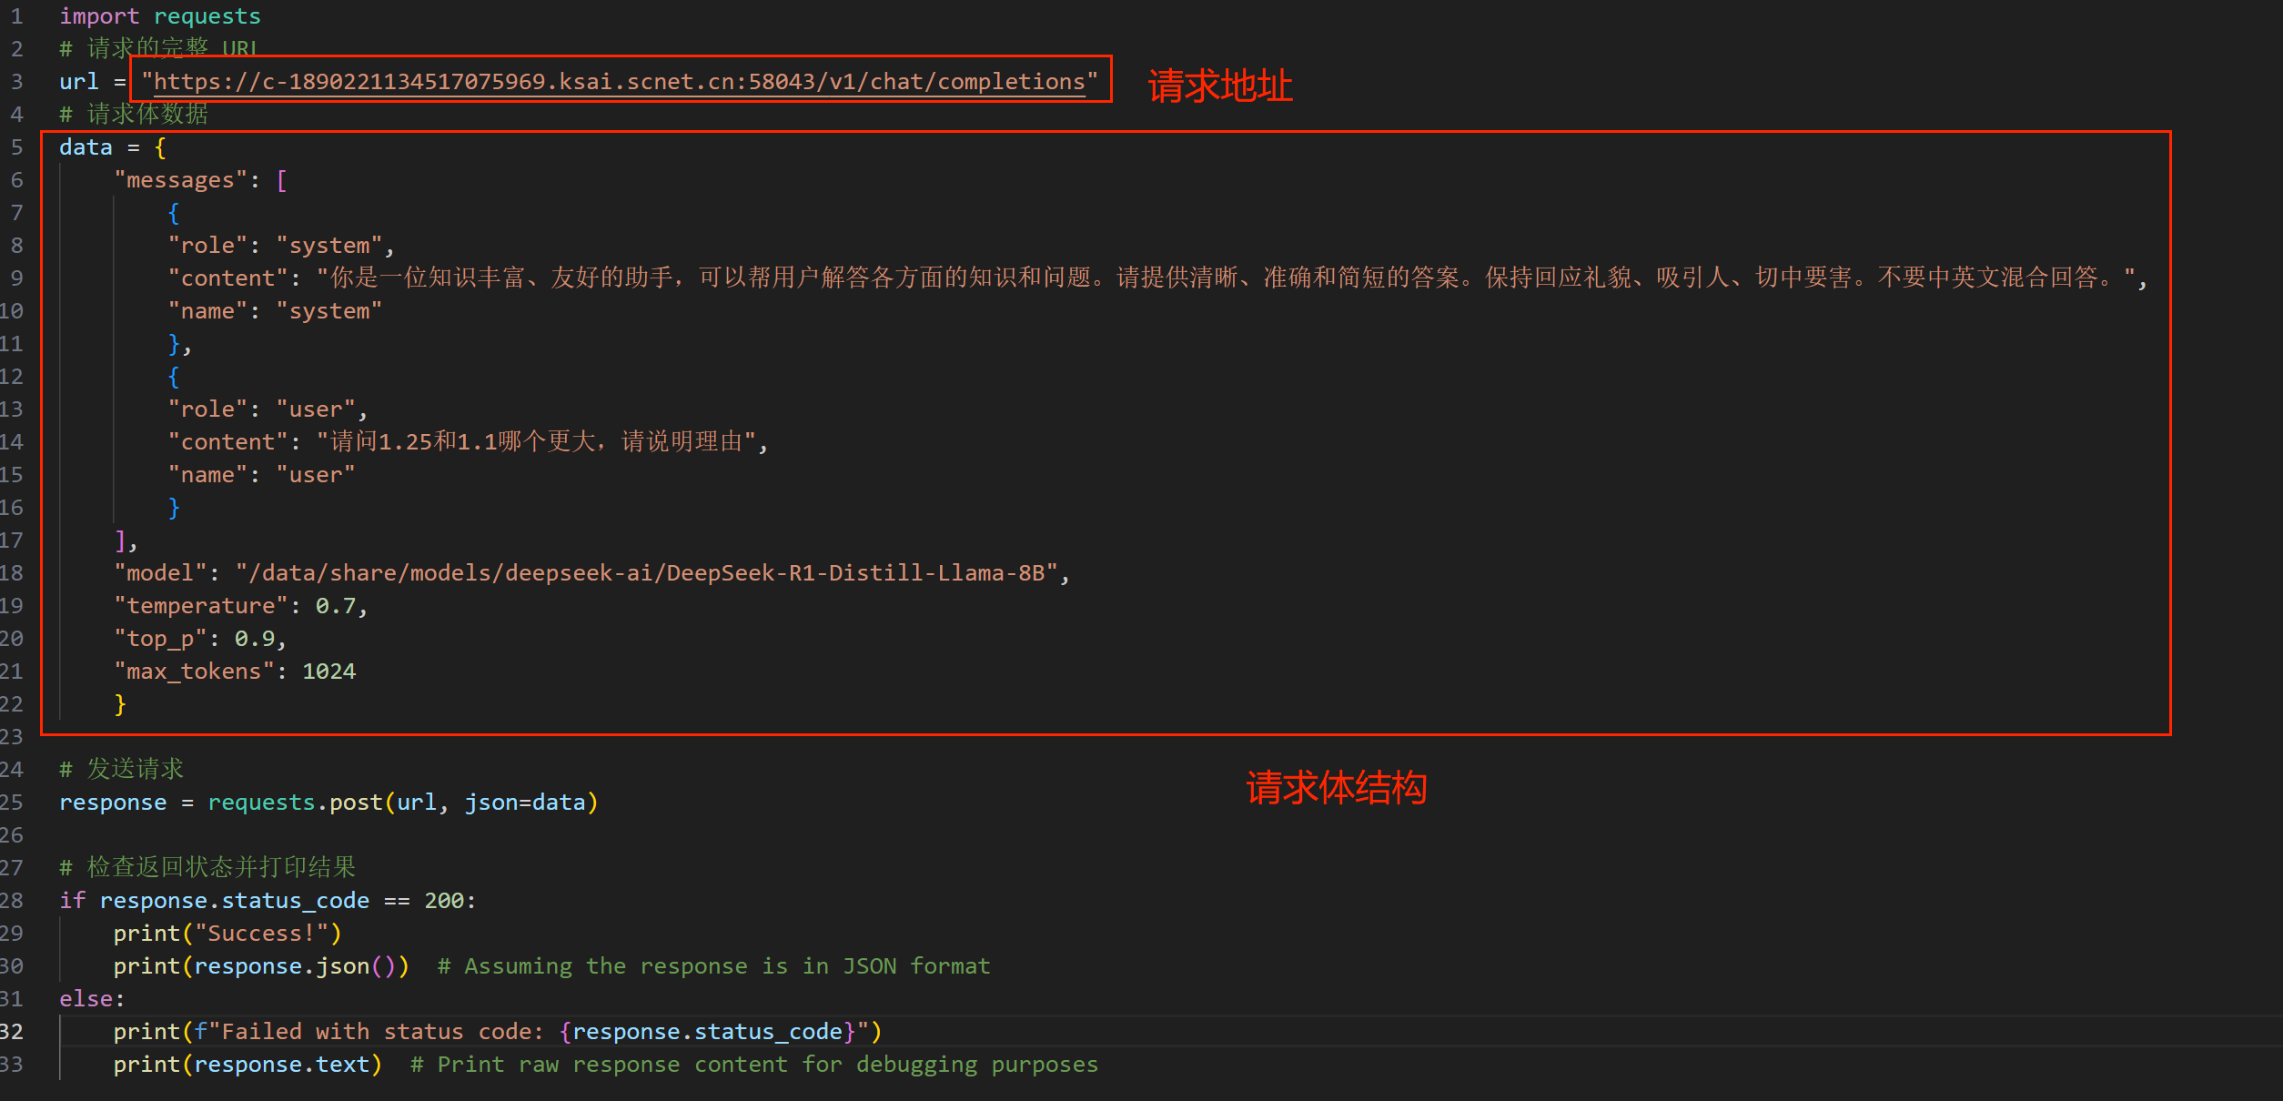The image size is (2283, 1101).
Task: Click the chat completions URL link
Action: coord(619,82)
